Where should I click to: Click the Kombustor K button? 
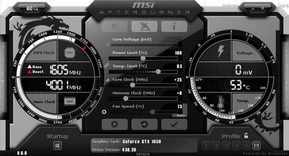click(114, 26)
